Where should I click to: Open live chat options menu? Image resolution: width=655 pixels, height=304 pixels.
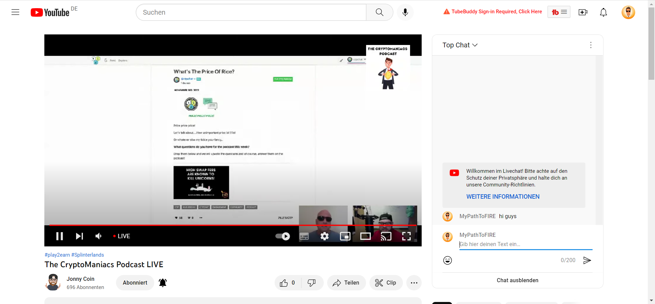point(591,45)
